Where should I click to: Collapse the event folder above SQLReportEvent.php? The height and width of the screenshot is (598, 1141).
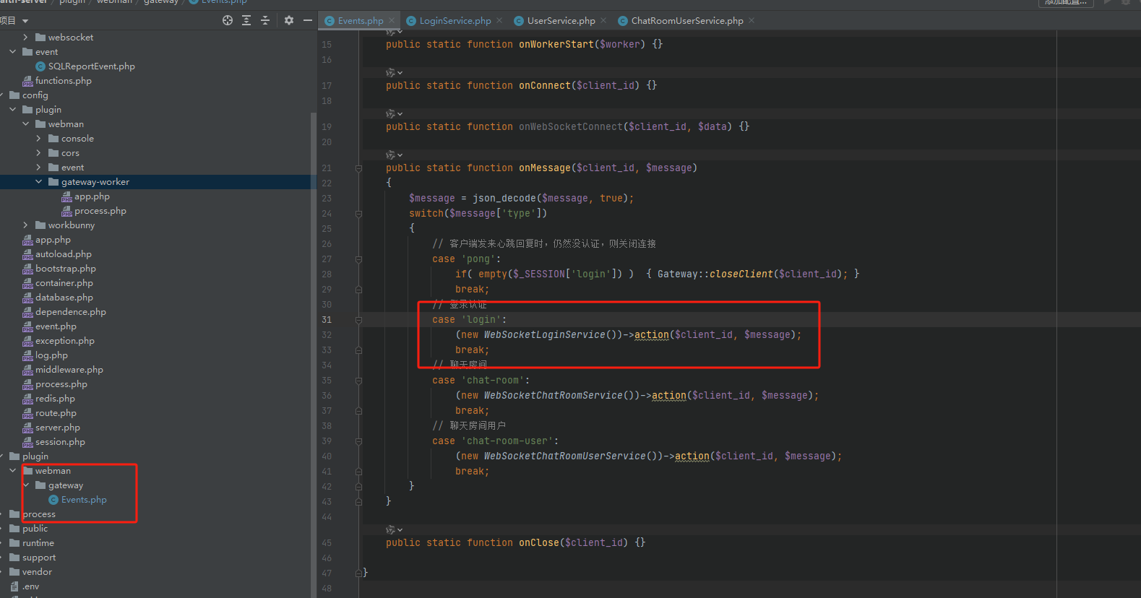(13, 52)
